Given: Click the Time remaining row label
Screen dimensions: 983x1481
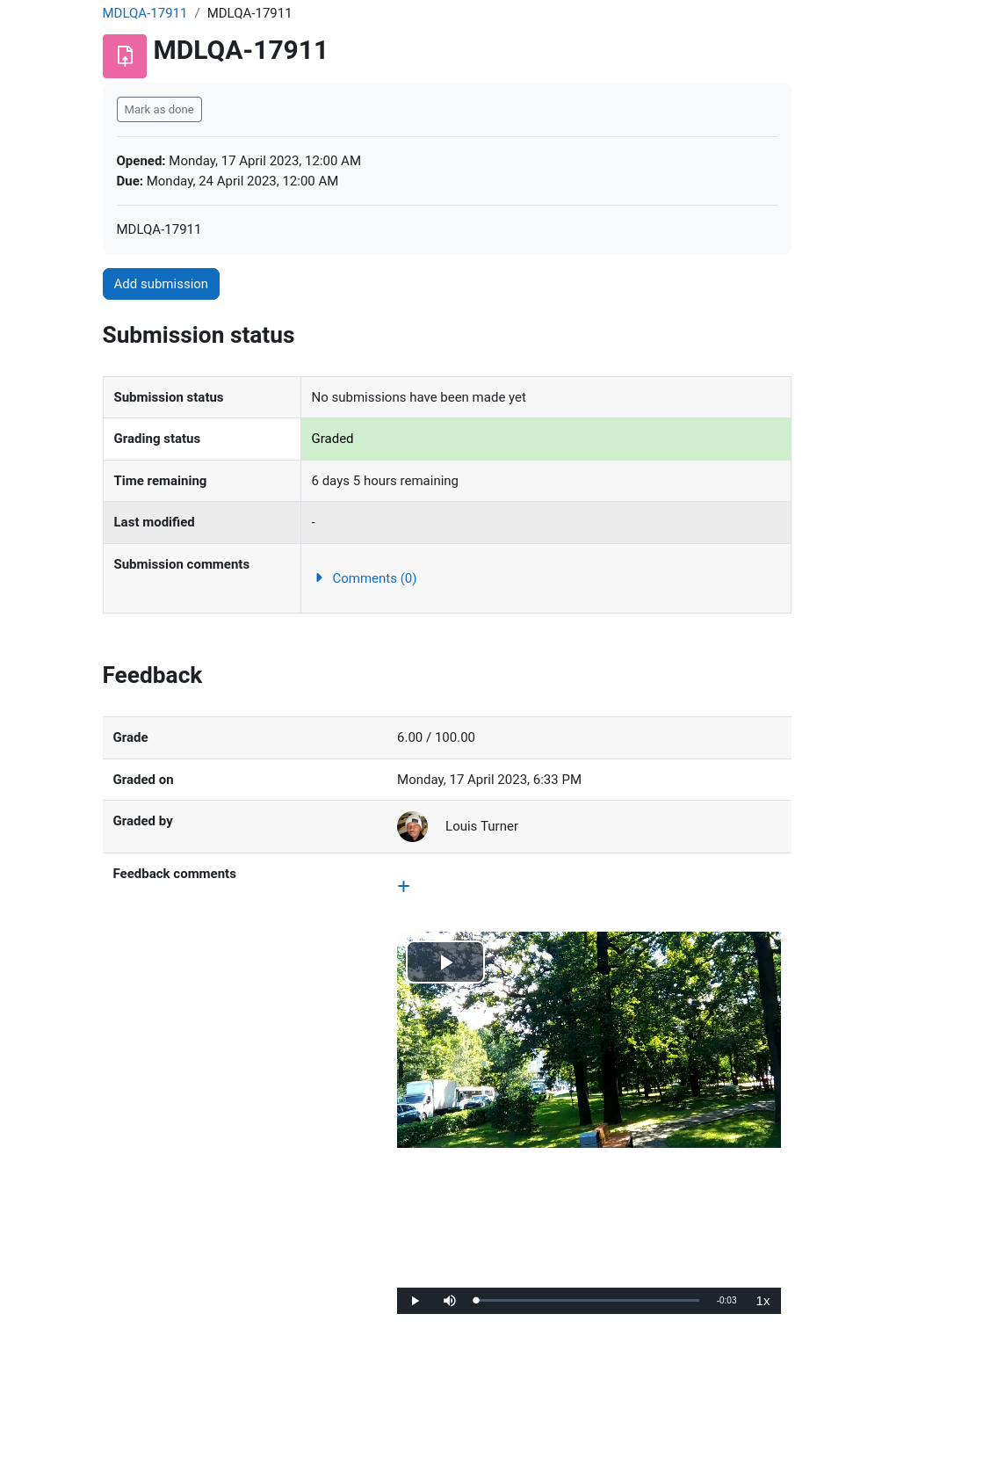Looking at the screenshot, I should (160, 481).
